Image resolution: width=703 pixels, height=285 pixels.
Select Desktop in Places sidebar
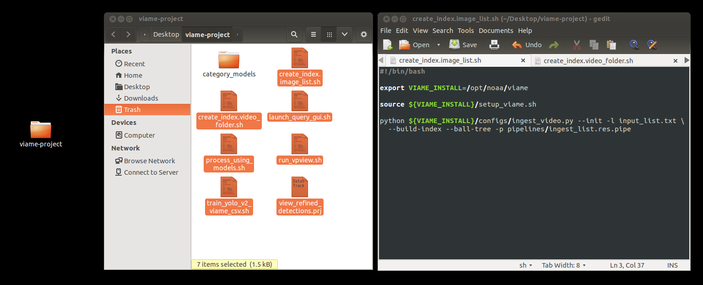pyautogui.click(x=147, y=87)
